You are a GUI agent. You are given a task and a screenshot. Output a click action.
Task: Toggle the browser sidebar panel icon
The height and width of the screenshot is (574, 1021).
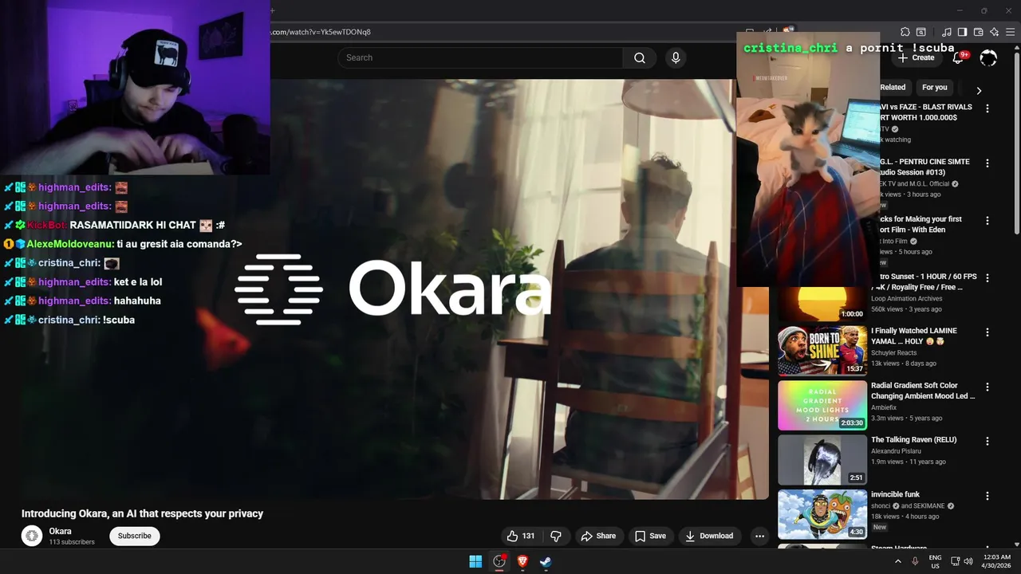point(962,32)
